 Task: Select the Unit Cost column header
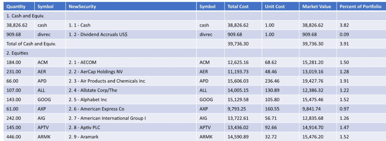coord(280,7)
